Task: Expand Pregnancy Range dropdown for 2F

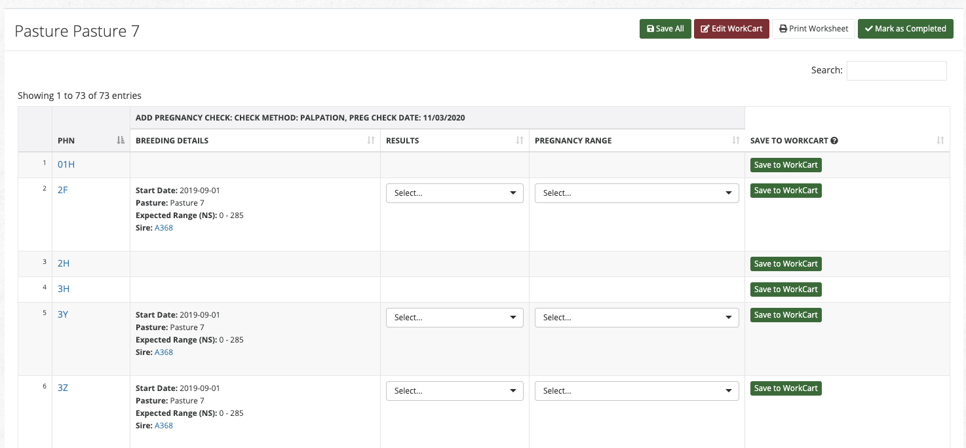Action: pyautogui.click(x=637, y=193)
